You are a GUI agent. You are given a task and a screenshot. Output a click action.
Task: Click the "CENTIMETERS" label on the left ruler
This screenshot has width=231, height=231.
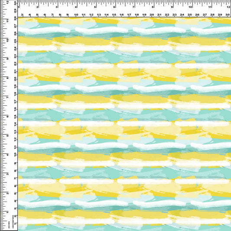point(13,221)
